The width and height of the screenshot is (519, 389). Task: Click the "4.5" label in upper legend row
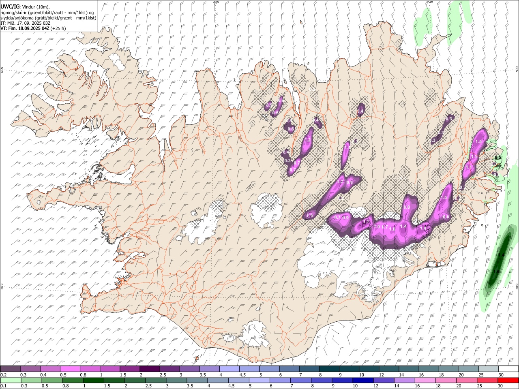pyautogui.click(x=242, y=375)
